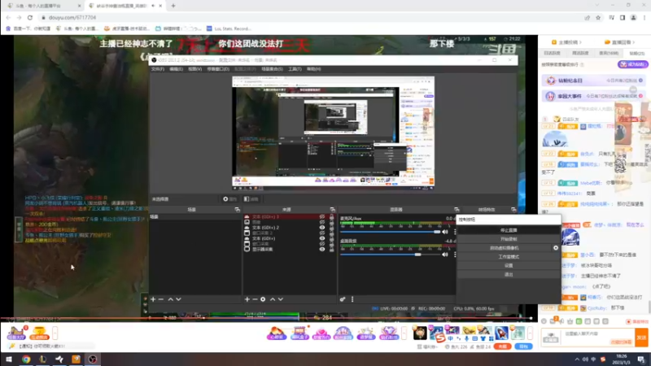Bookmark this page with star icon
Image resolution: width=651 pixels, height=366 pixels.
tap(598, 18)
